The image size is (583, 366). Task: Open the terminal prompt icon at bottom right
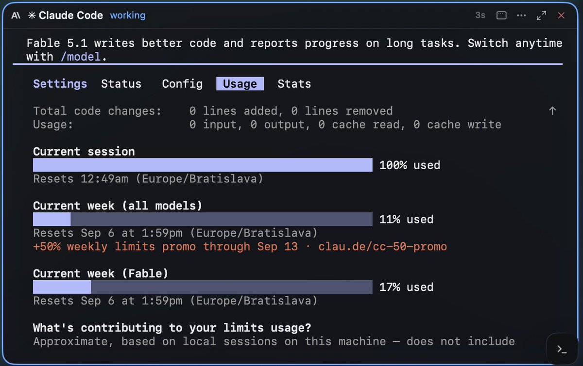tap(561, 349)
